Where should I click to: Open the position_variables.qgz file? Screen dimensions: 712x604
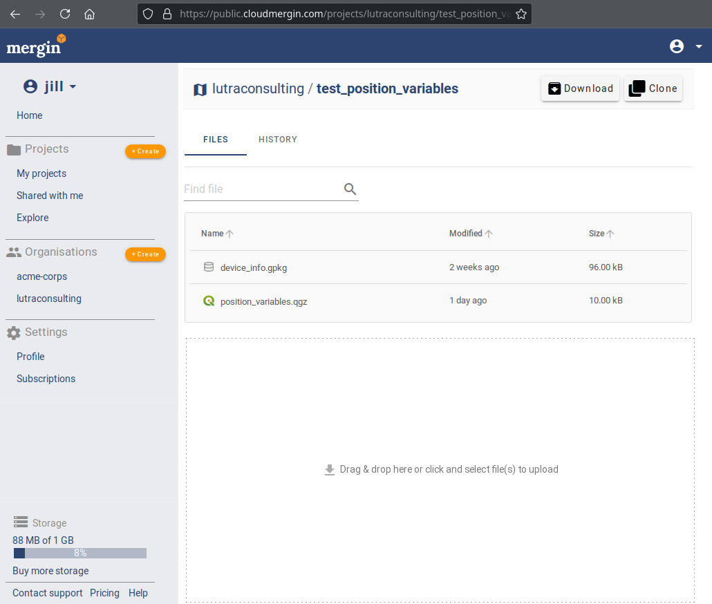point(263,301)
